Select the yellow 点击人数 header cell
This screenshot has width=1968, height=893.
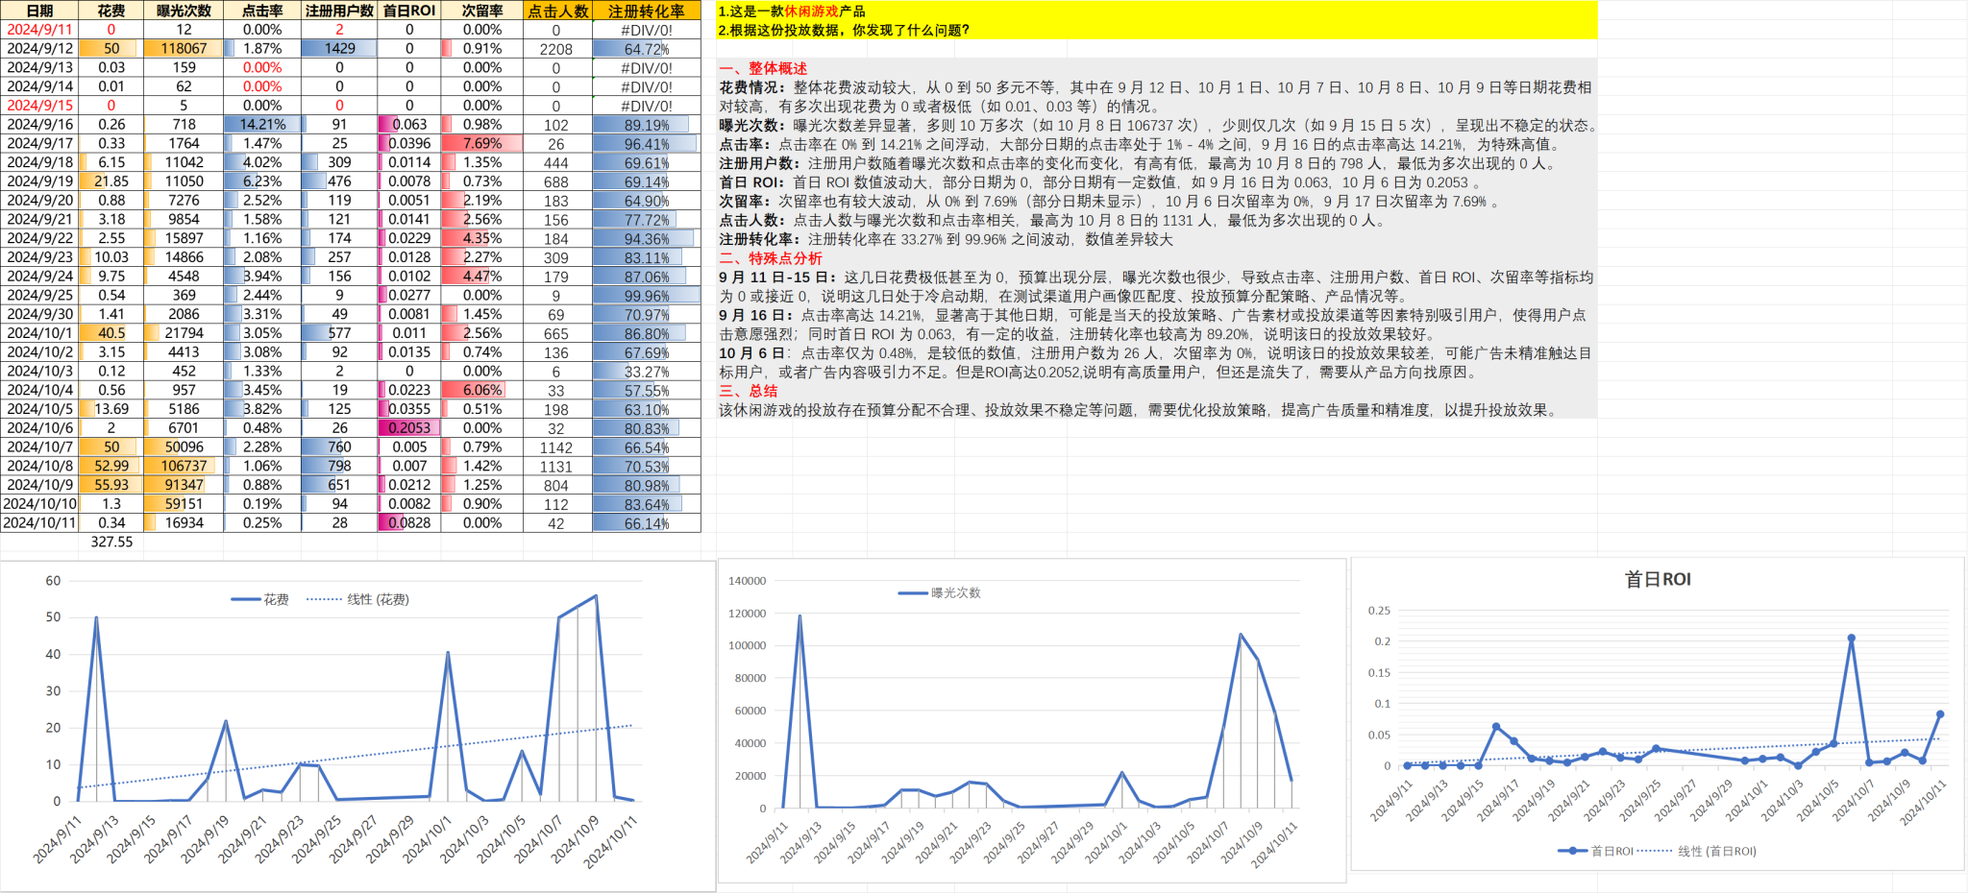(558, 11)
